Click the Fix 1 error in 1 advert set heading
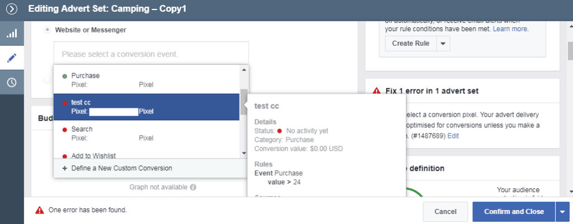Screen dimensions: 573x224 click(432, 91)
